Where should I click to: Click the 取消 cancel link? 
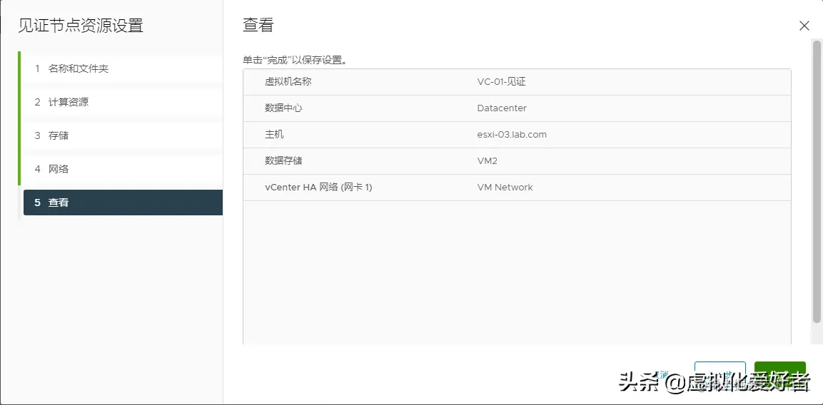(662, 374)
